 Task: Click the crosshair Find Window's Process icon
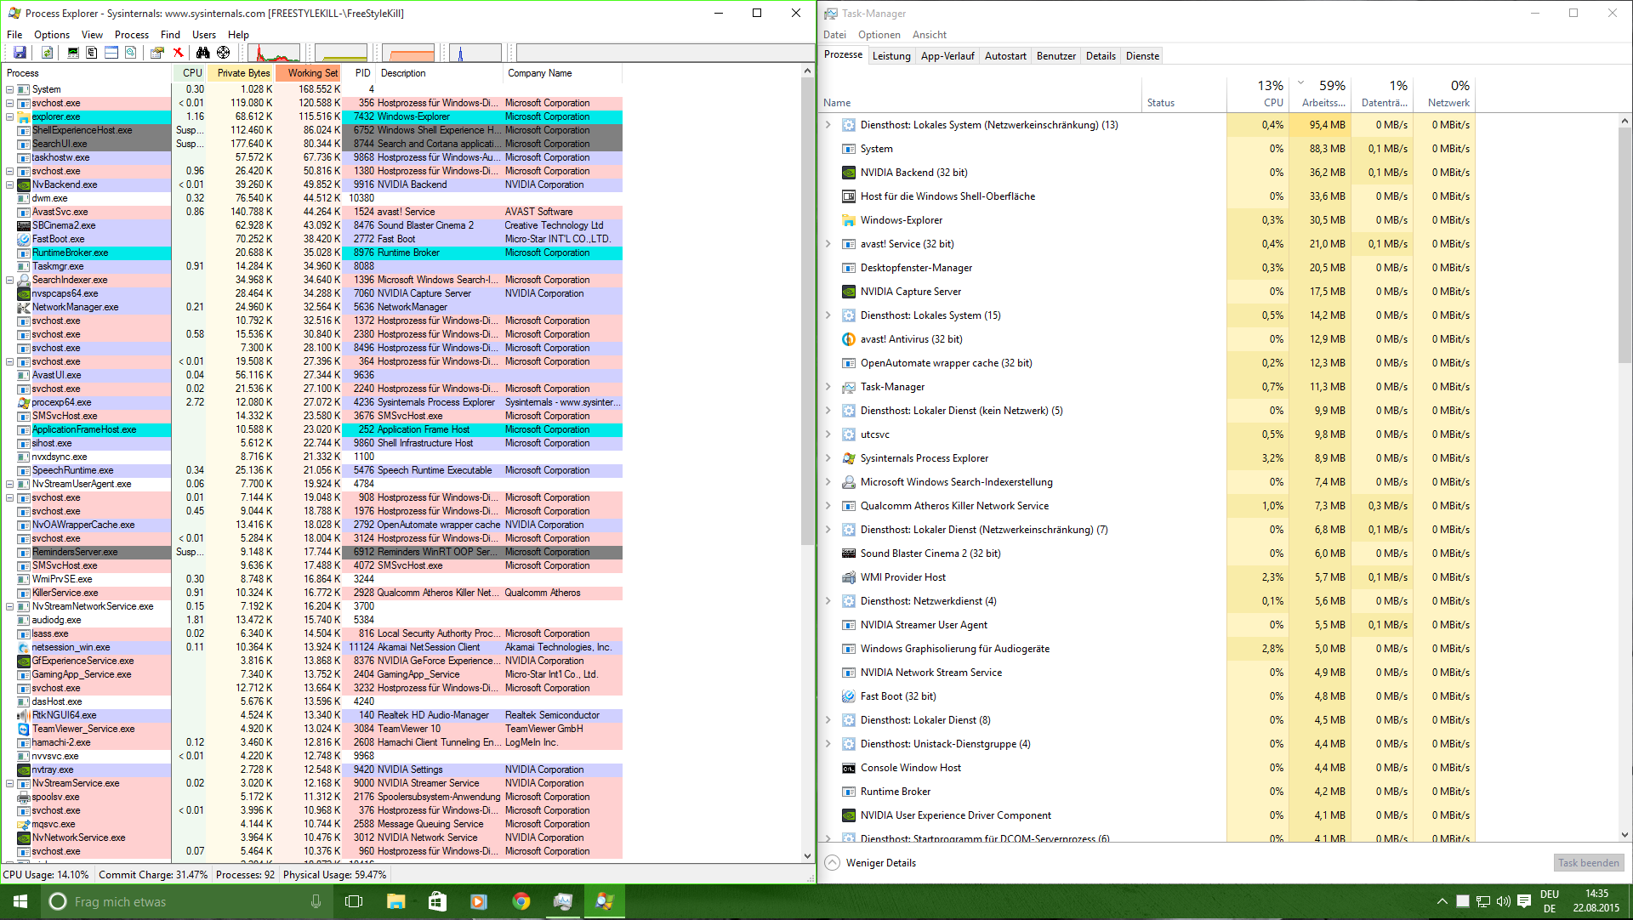(223, 53)
